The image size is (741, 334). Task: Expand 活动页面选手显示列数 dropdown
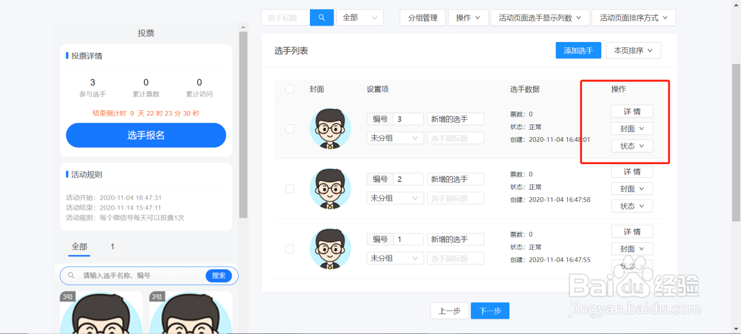[x=540, y=18]
